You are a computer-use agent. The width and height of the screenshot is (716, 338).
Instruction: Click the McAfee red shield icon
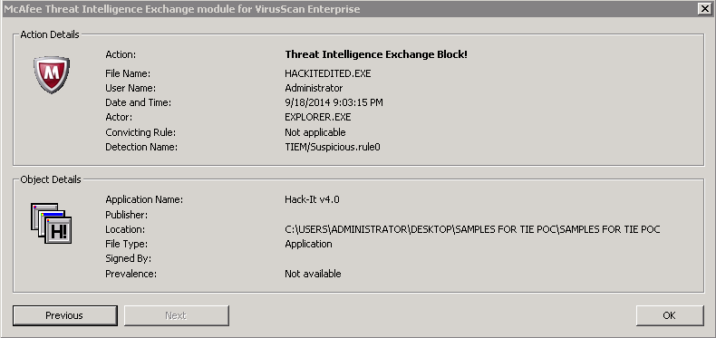52,75
